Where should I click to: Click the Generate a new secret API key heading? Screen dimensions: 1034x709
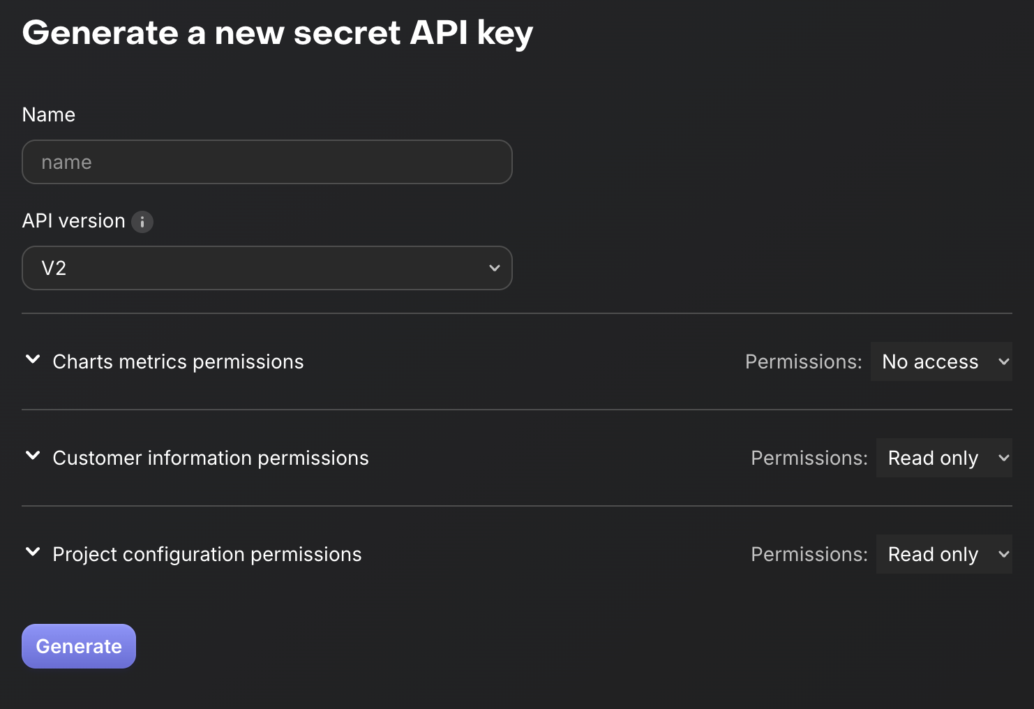277,32
